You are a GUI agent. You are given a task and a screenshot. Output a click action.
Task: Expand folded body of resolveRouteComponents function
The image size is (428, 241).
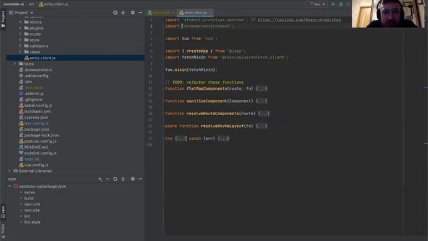[263, 113]
